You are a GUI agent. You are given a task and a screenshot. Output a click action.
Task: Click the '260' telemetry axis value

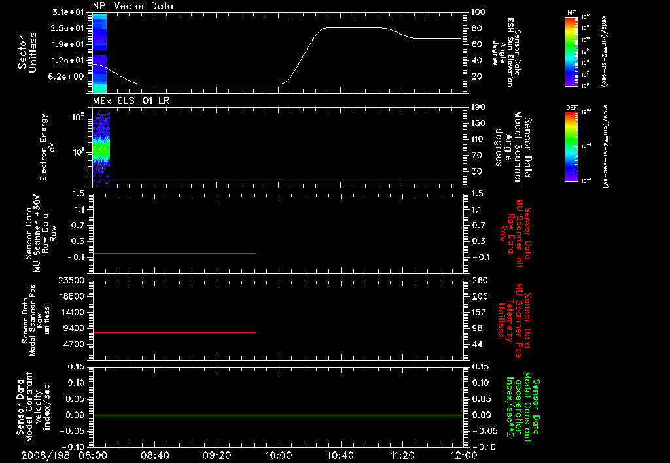pyautogui.click(x=480, y=281)
